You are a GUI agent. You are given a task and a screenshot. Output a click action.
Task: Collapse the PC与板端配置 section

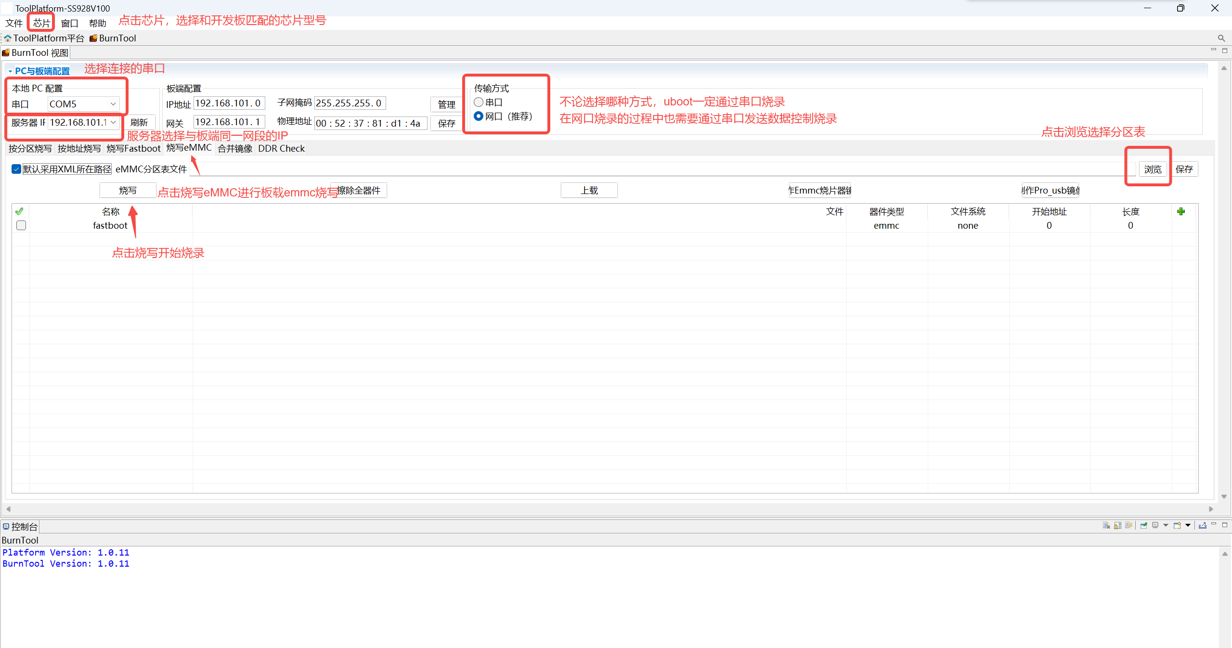(10, 71)
